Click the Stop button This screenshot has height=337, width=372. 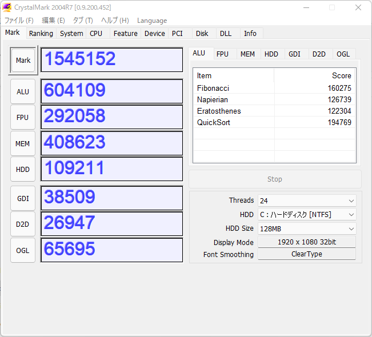click(275, 179)
